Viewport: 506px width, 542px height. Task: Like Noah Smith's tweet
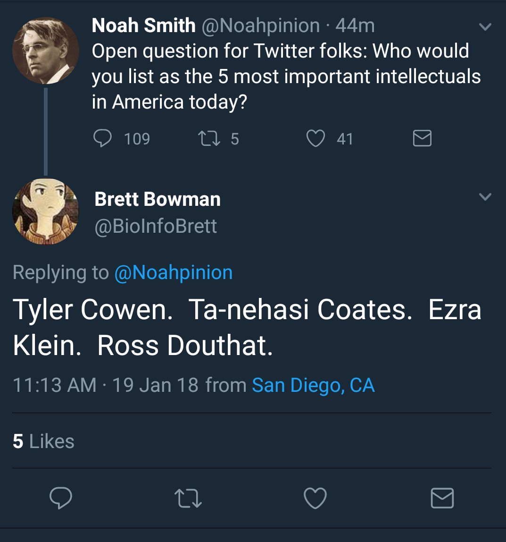coord(315,138)
